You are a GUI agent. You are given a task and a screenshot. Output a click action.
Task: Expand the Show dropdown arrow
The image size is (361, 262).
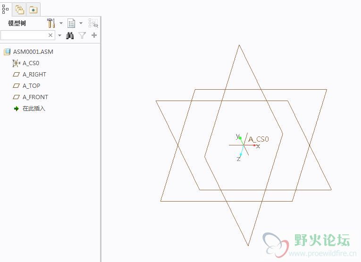tap(81, 23)
